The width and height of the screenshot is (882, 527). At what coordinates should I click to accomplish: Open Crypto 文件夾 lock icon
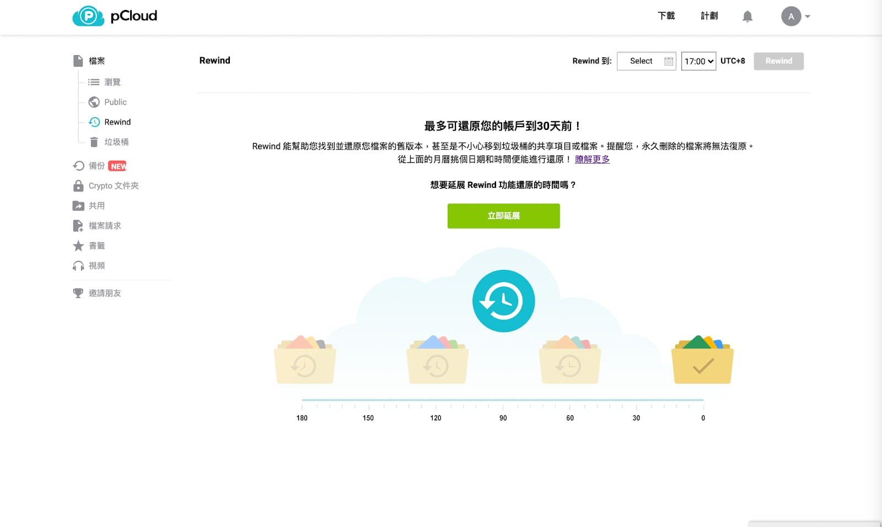(78, 186)
